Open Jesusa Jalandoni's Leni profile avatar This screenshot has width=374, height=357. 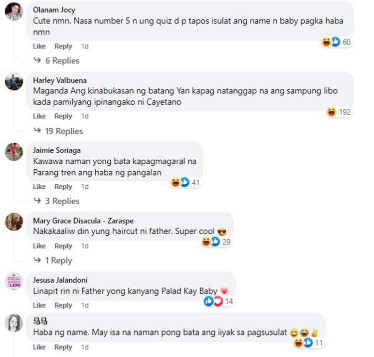14,281
